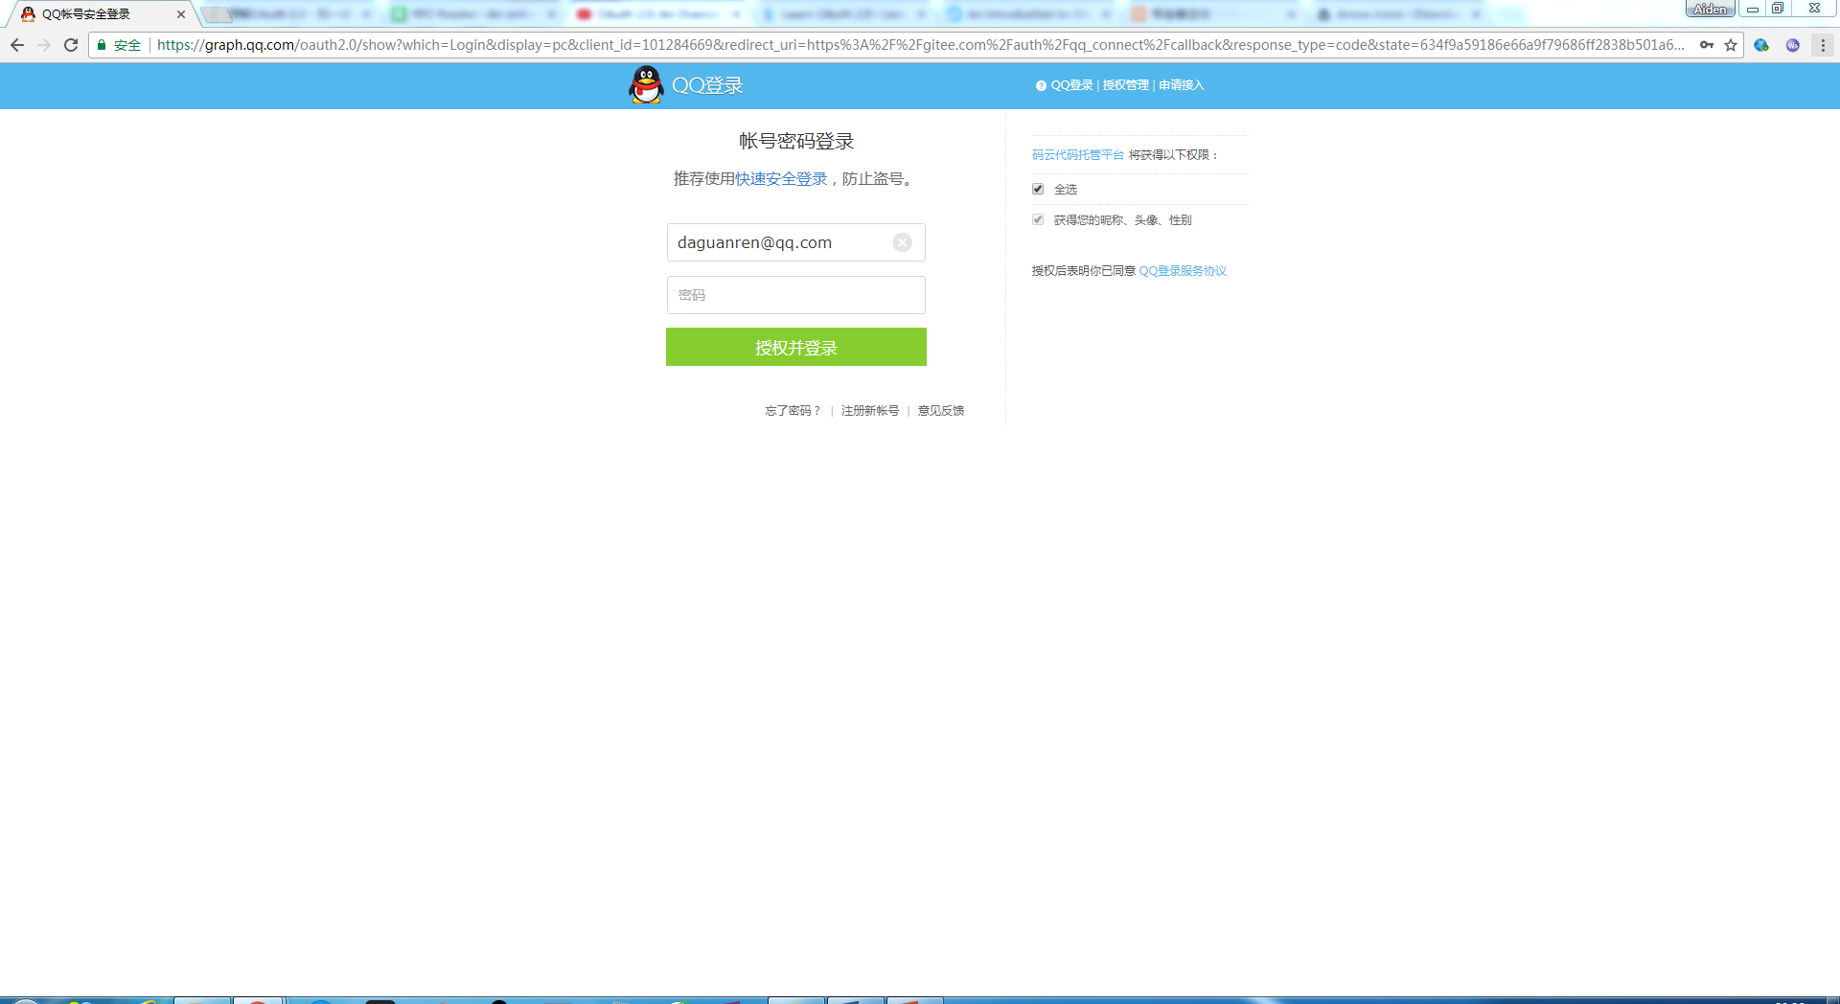
Task: Open the 授权管理 header link
Action: 1125,85
